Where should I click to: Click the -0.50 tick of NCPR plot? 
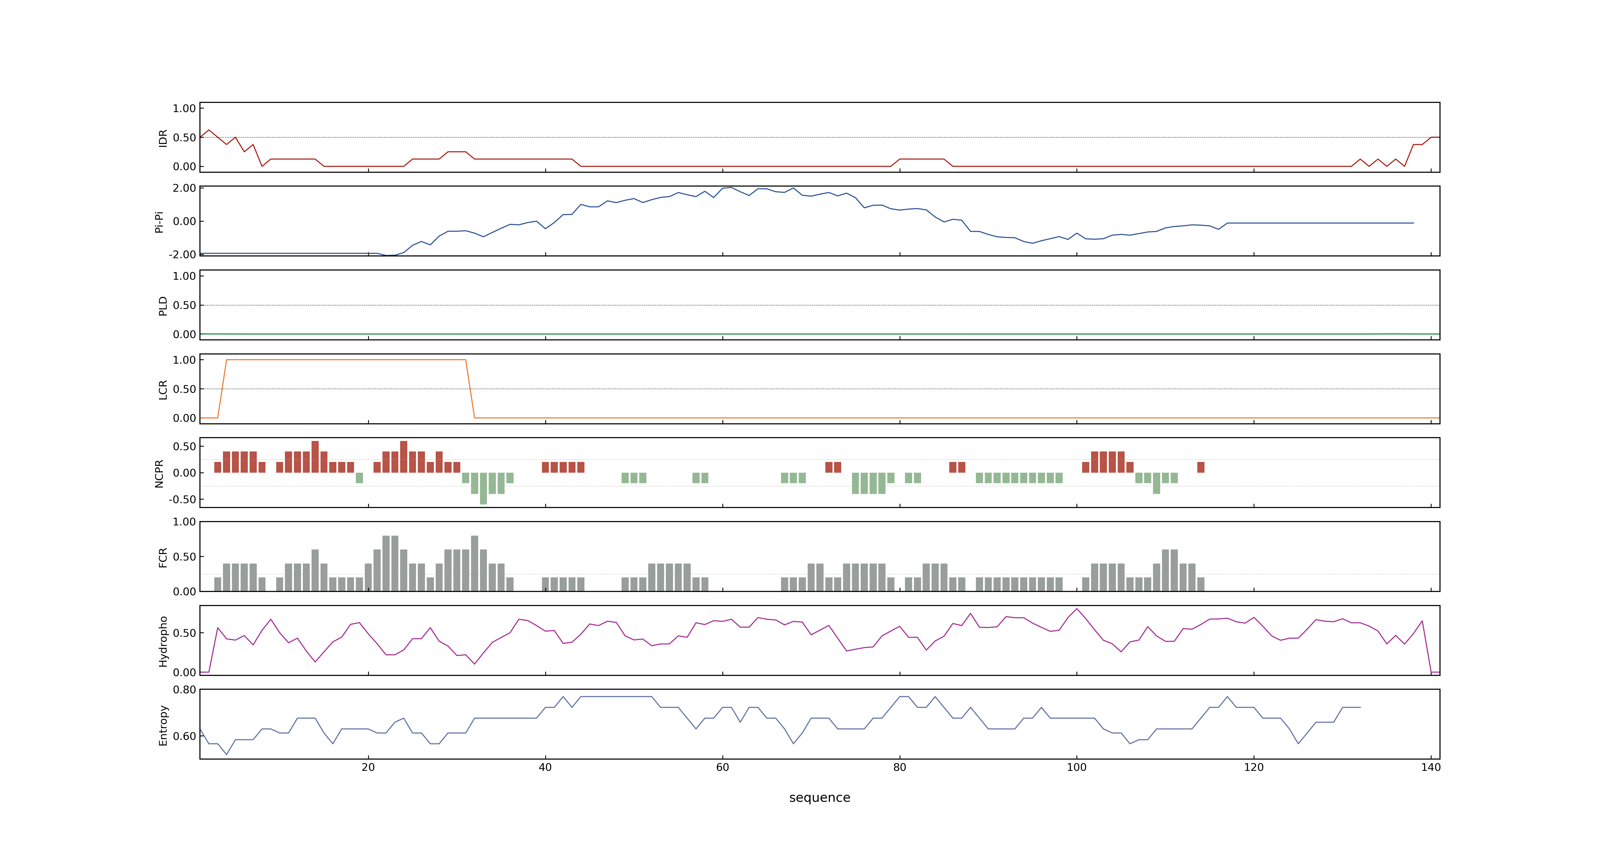pos(182,499)
